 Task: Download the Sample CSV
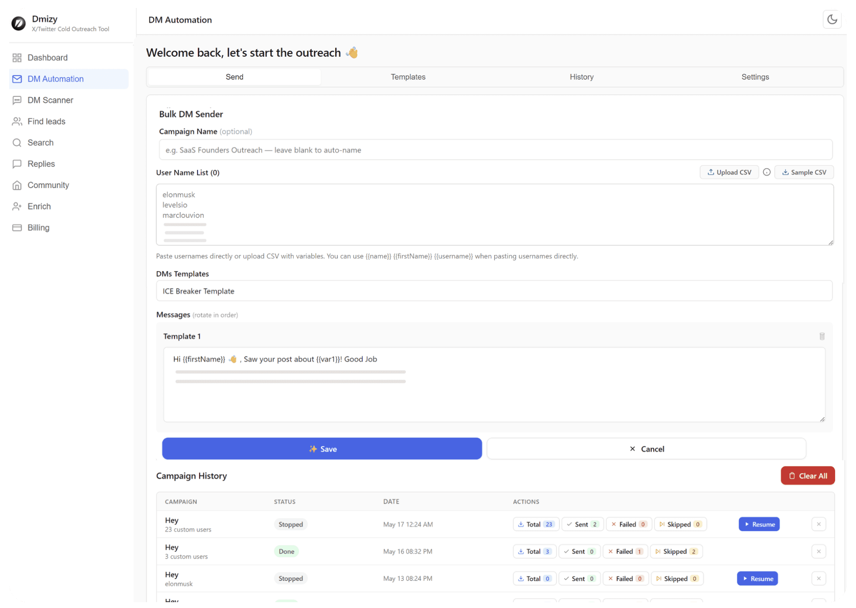[804, 172]
